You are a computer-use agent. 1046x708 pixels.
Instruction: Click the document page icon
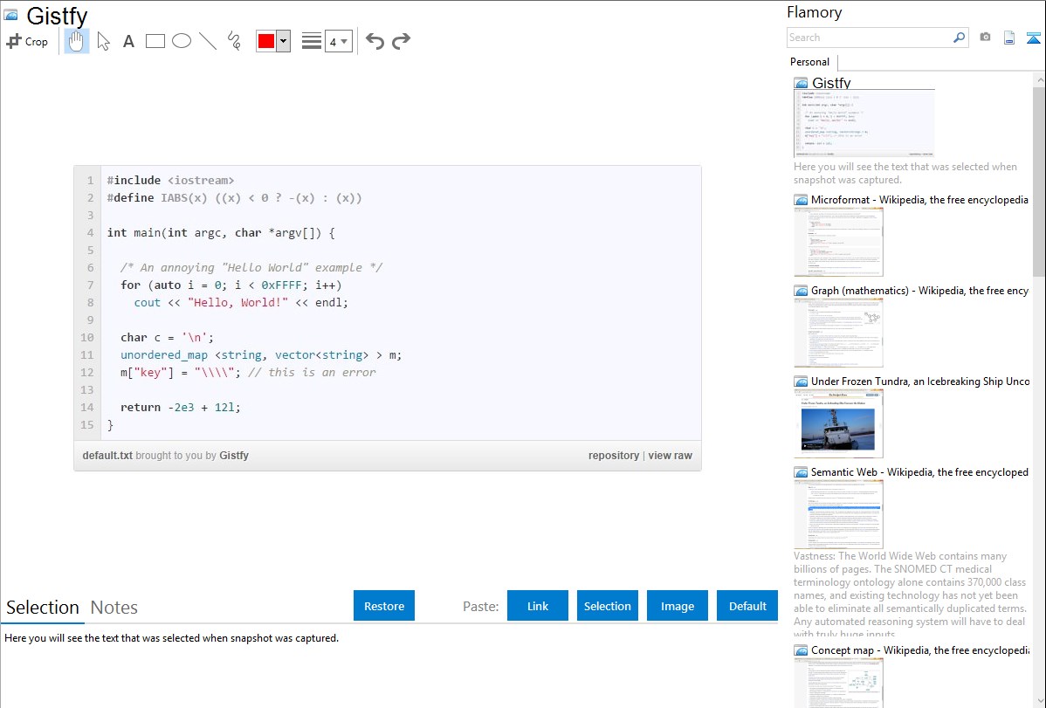coord(1009,38)
